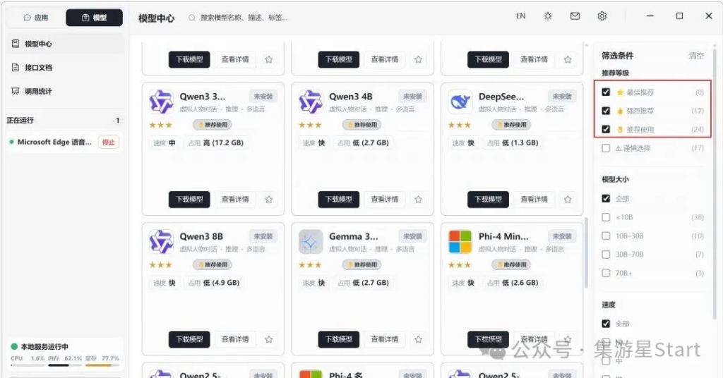
Task: Click the Phi-4 Min... Microsoft logo
Action: [460, 242]
